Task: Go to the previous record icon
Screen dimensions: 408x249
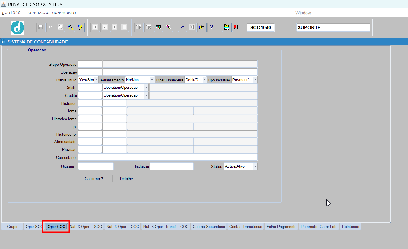Action: click(105, 27)
